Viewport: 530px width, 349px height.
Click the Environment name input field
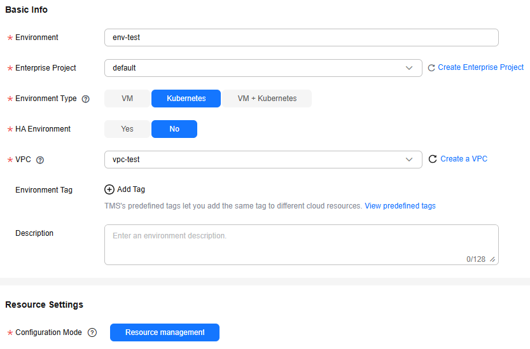pos(302,38)
